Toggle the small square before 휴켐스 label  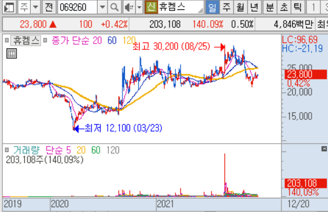6,40
